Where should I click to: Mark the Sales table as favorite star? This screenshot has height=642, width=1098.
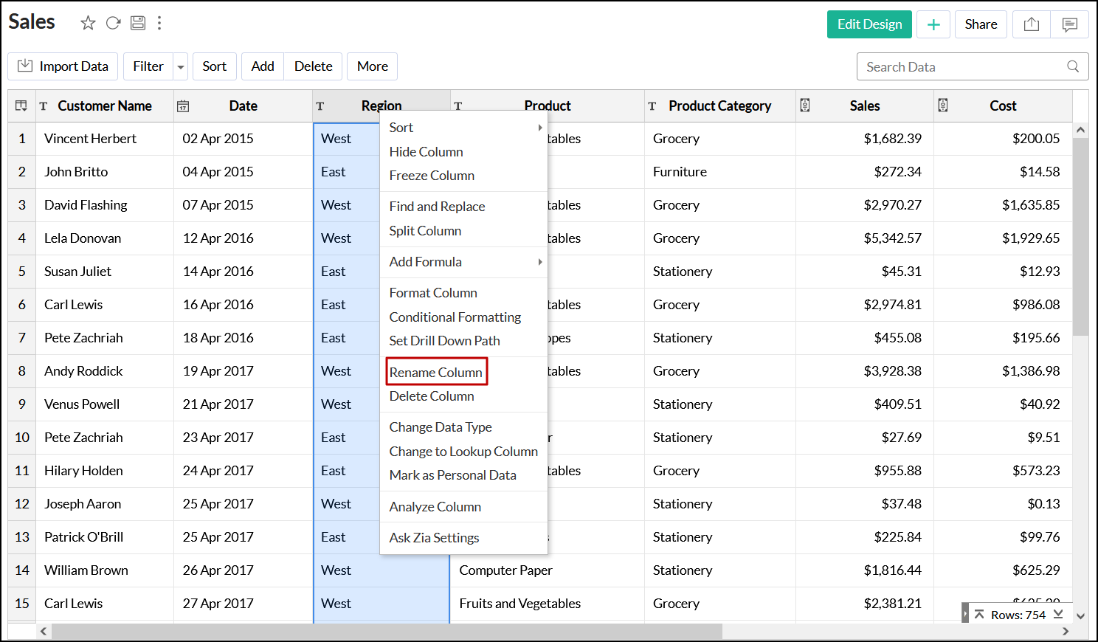tap(88, 23)
